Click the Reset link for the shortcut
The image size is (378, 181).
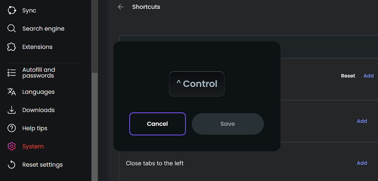point(348,76)
